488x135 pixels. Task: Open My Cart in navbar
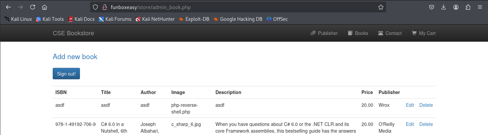(424, 33)
